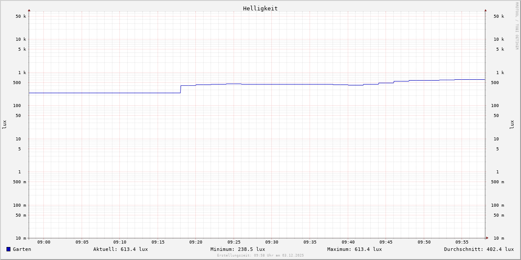Click the 09:50 time axis label

tap(424, 242)
